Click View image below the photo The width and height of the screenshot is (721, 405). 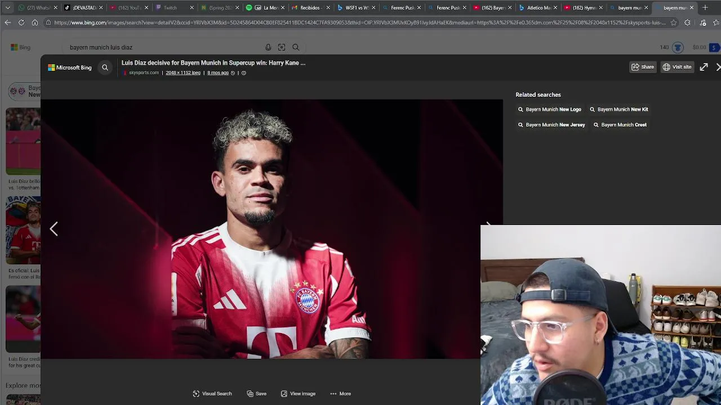coord(298,394)
